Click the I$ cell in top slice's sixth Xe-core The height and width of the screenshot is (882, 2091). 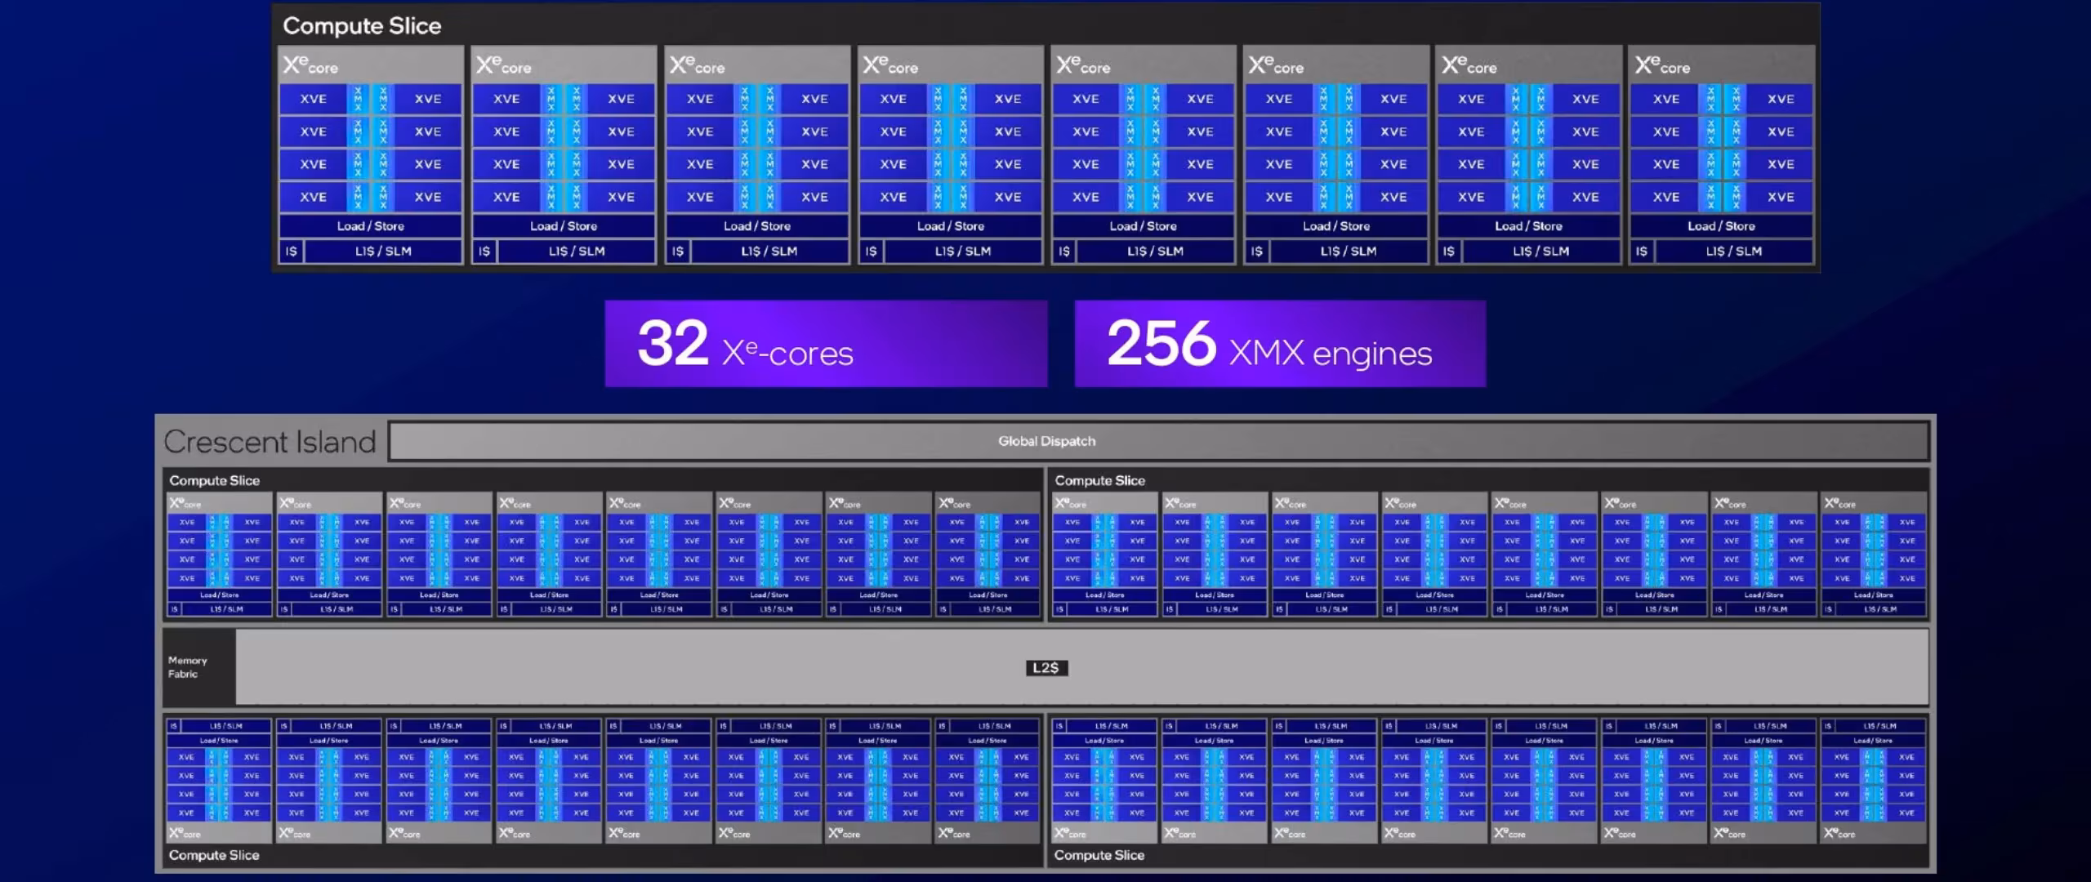click(x=1256, y=252)
